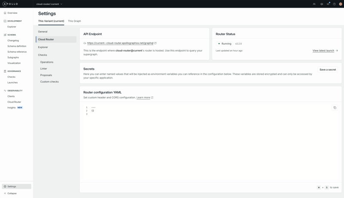The height and width of the screenshot is (198, 344).
Task: Open the members people icon in top bar
Action: (x=314, y=4)
